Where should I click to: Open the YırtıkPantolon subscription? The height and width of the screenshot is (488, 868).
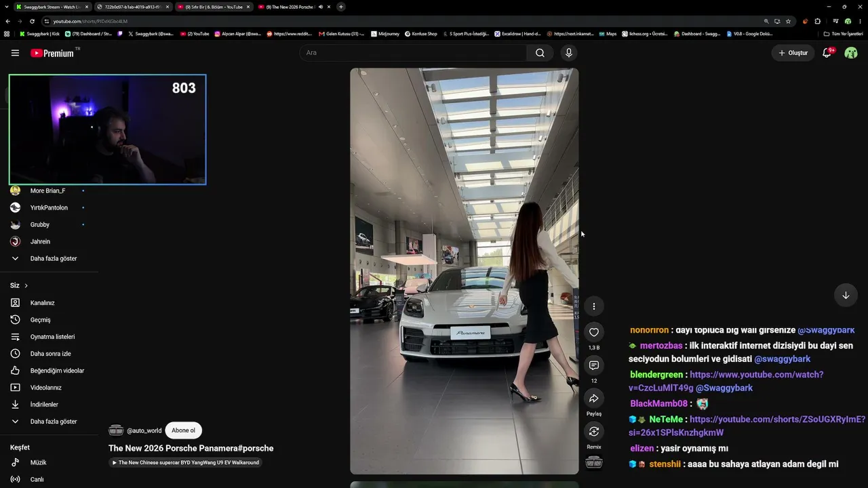tap(49, 207)
